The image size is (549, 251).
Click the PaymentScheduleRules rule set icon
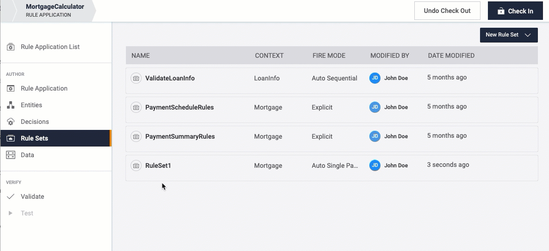[136, 108]
